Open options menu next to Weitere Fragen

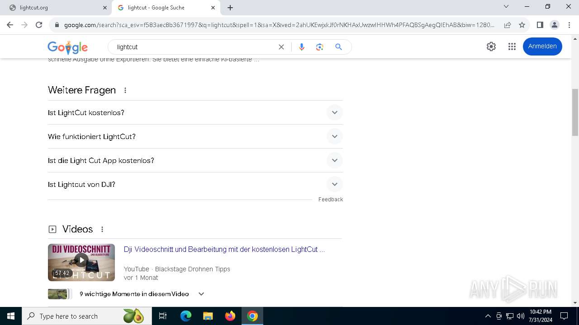[x=125, y=90]
